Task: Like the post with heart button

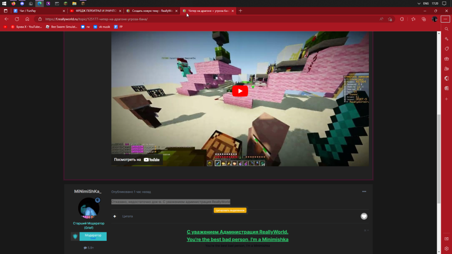Action: [364, 216]
